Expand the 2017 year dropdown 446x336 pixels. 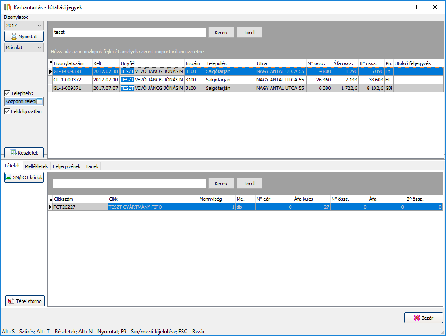coord(40,26)
